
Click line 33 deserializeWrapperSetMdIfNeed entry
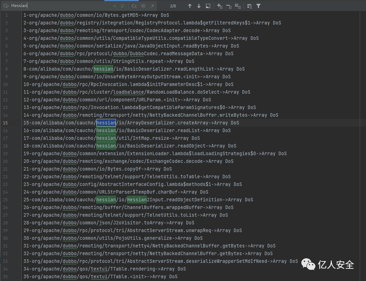tap(161, 261)
